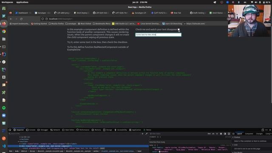
Task: Collapse the Grid section
Action: click(x=233, y=145)
